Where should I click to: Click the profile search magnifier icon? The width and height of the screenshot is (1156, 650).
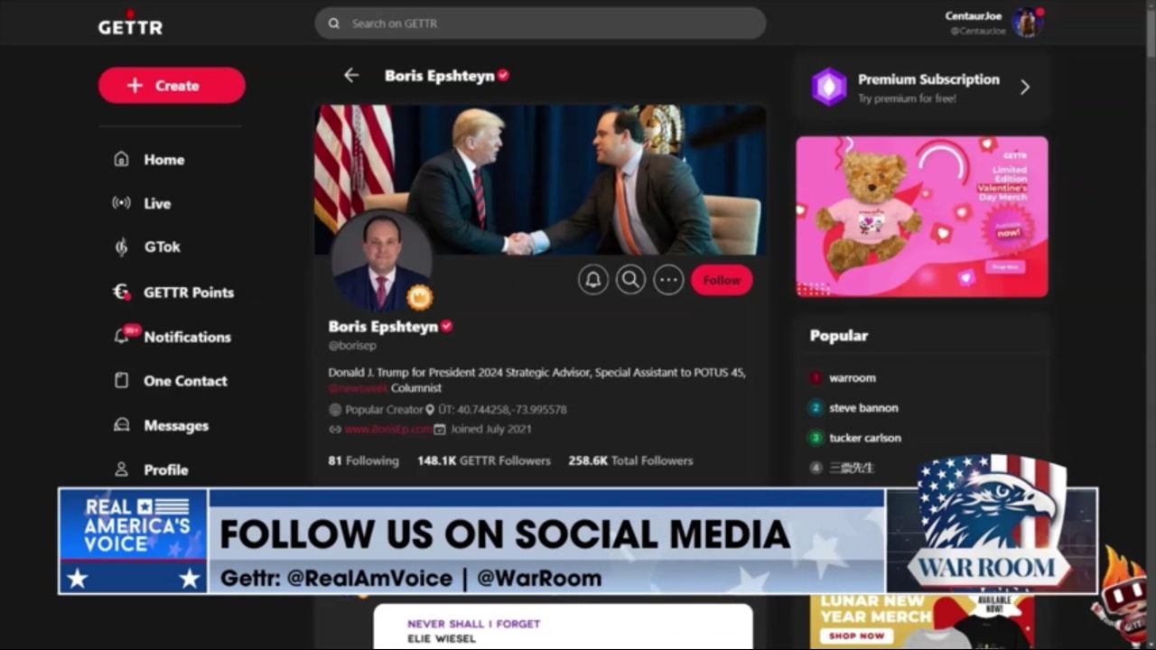coord(630,280)
